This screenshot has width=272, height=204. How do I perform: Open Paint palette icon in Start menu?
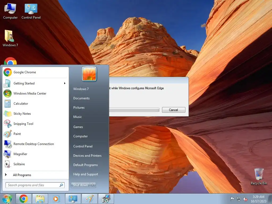7,134
